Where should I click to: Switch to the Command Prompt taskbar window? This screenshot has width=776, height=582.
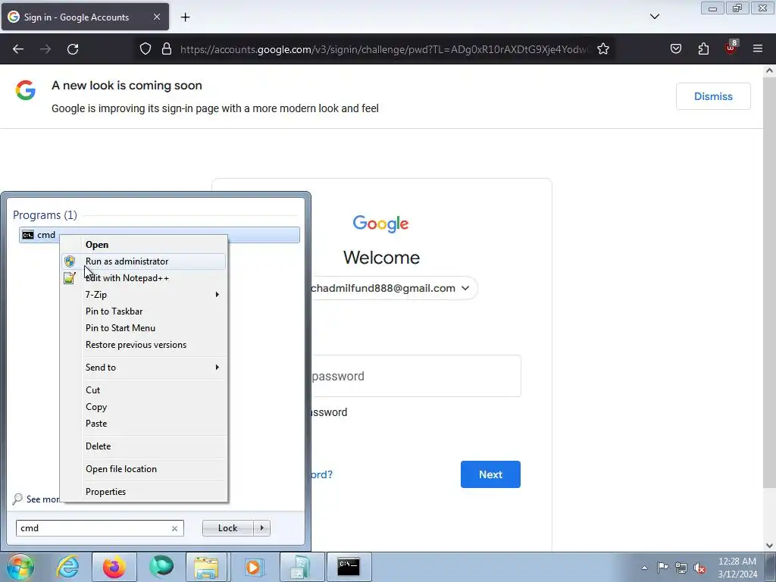pyautogui.click(x=349, y=567)
